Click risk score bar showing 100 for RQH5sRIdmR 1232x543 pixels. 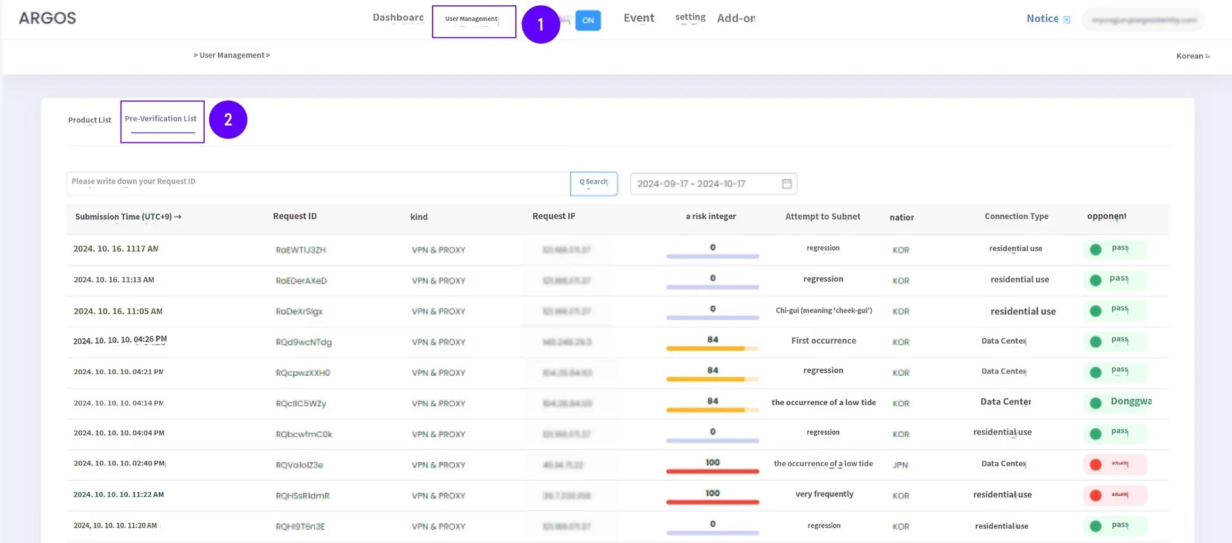pyautogui.click(x=712, y=501)
